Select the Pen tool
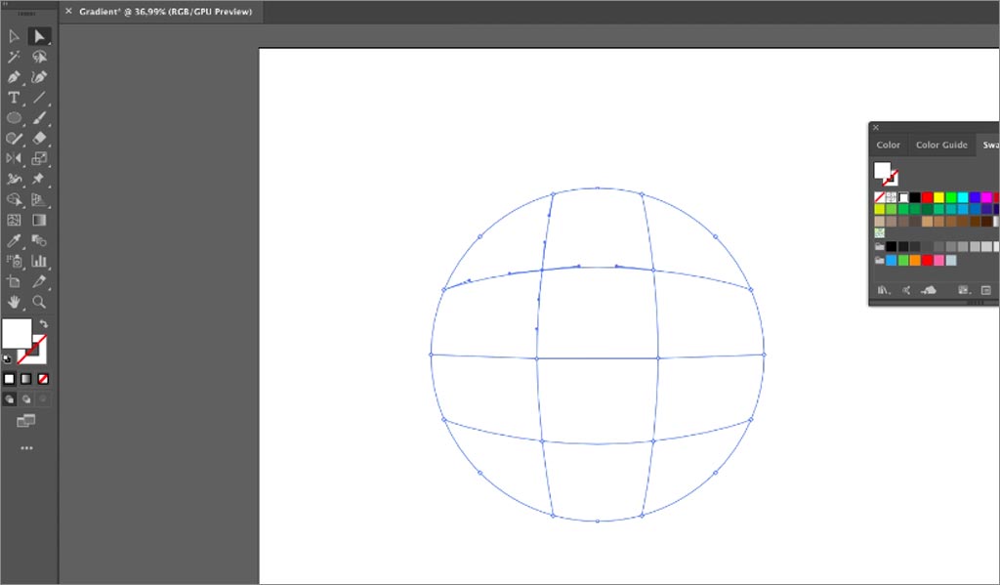This screenshot has height=585, width=1000. (x=13, y=77)
